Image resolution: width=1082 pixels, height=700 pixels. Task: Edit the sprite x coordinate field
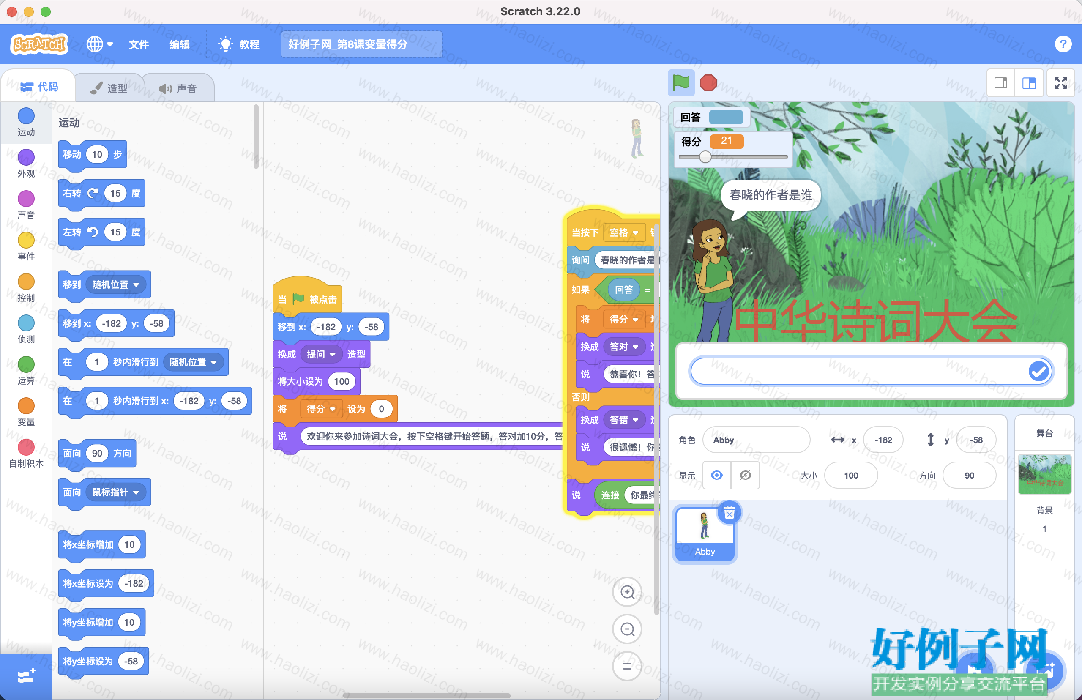883,440
